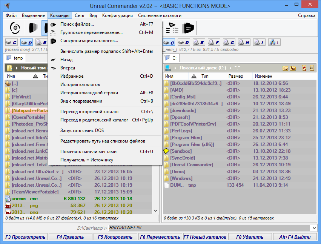Click F5 Копировать button
This screenshot has height=244, width=321.
pos(115,237)
